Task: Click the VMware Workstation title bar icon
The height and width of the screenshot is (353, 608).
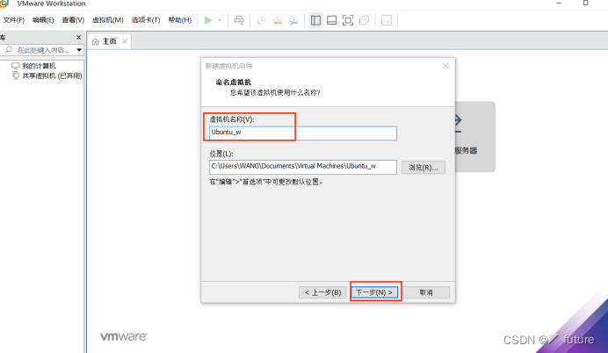Action: click(x=4, y=4)
